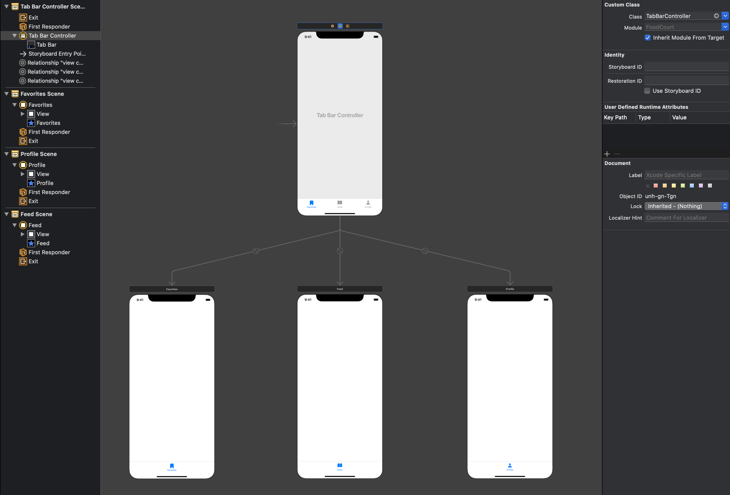
Task: Choose red label color swatch
Action: point(655,186)
